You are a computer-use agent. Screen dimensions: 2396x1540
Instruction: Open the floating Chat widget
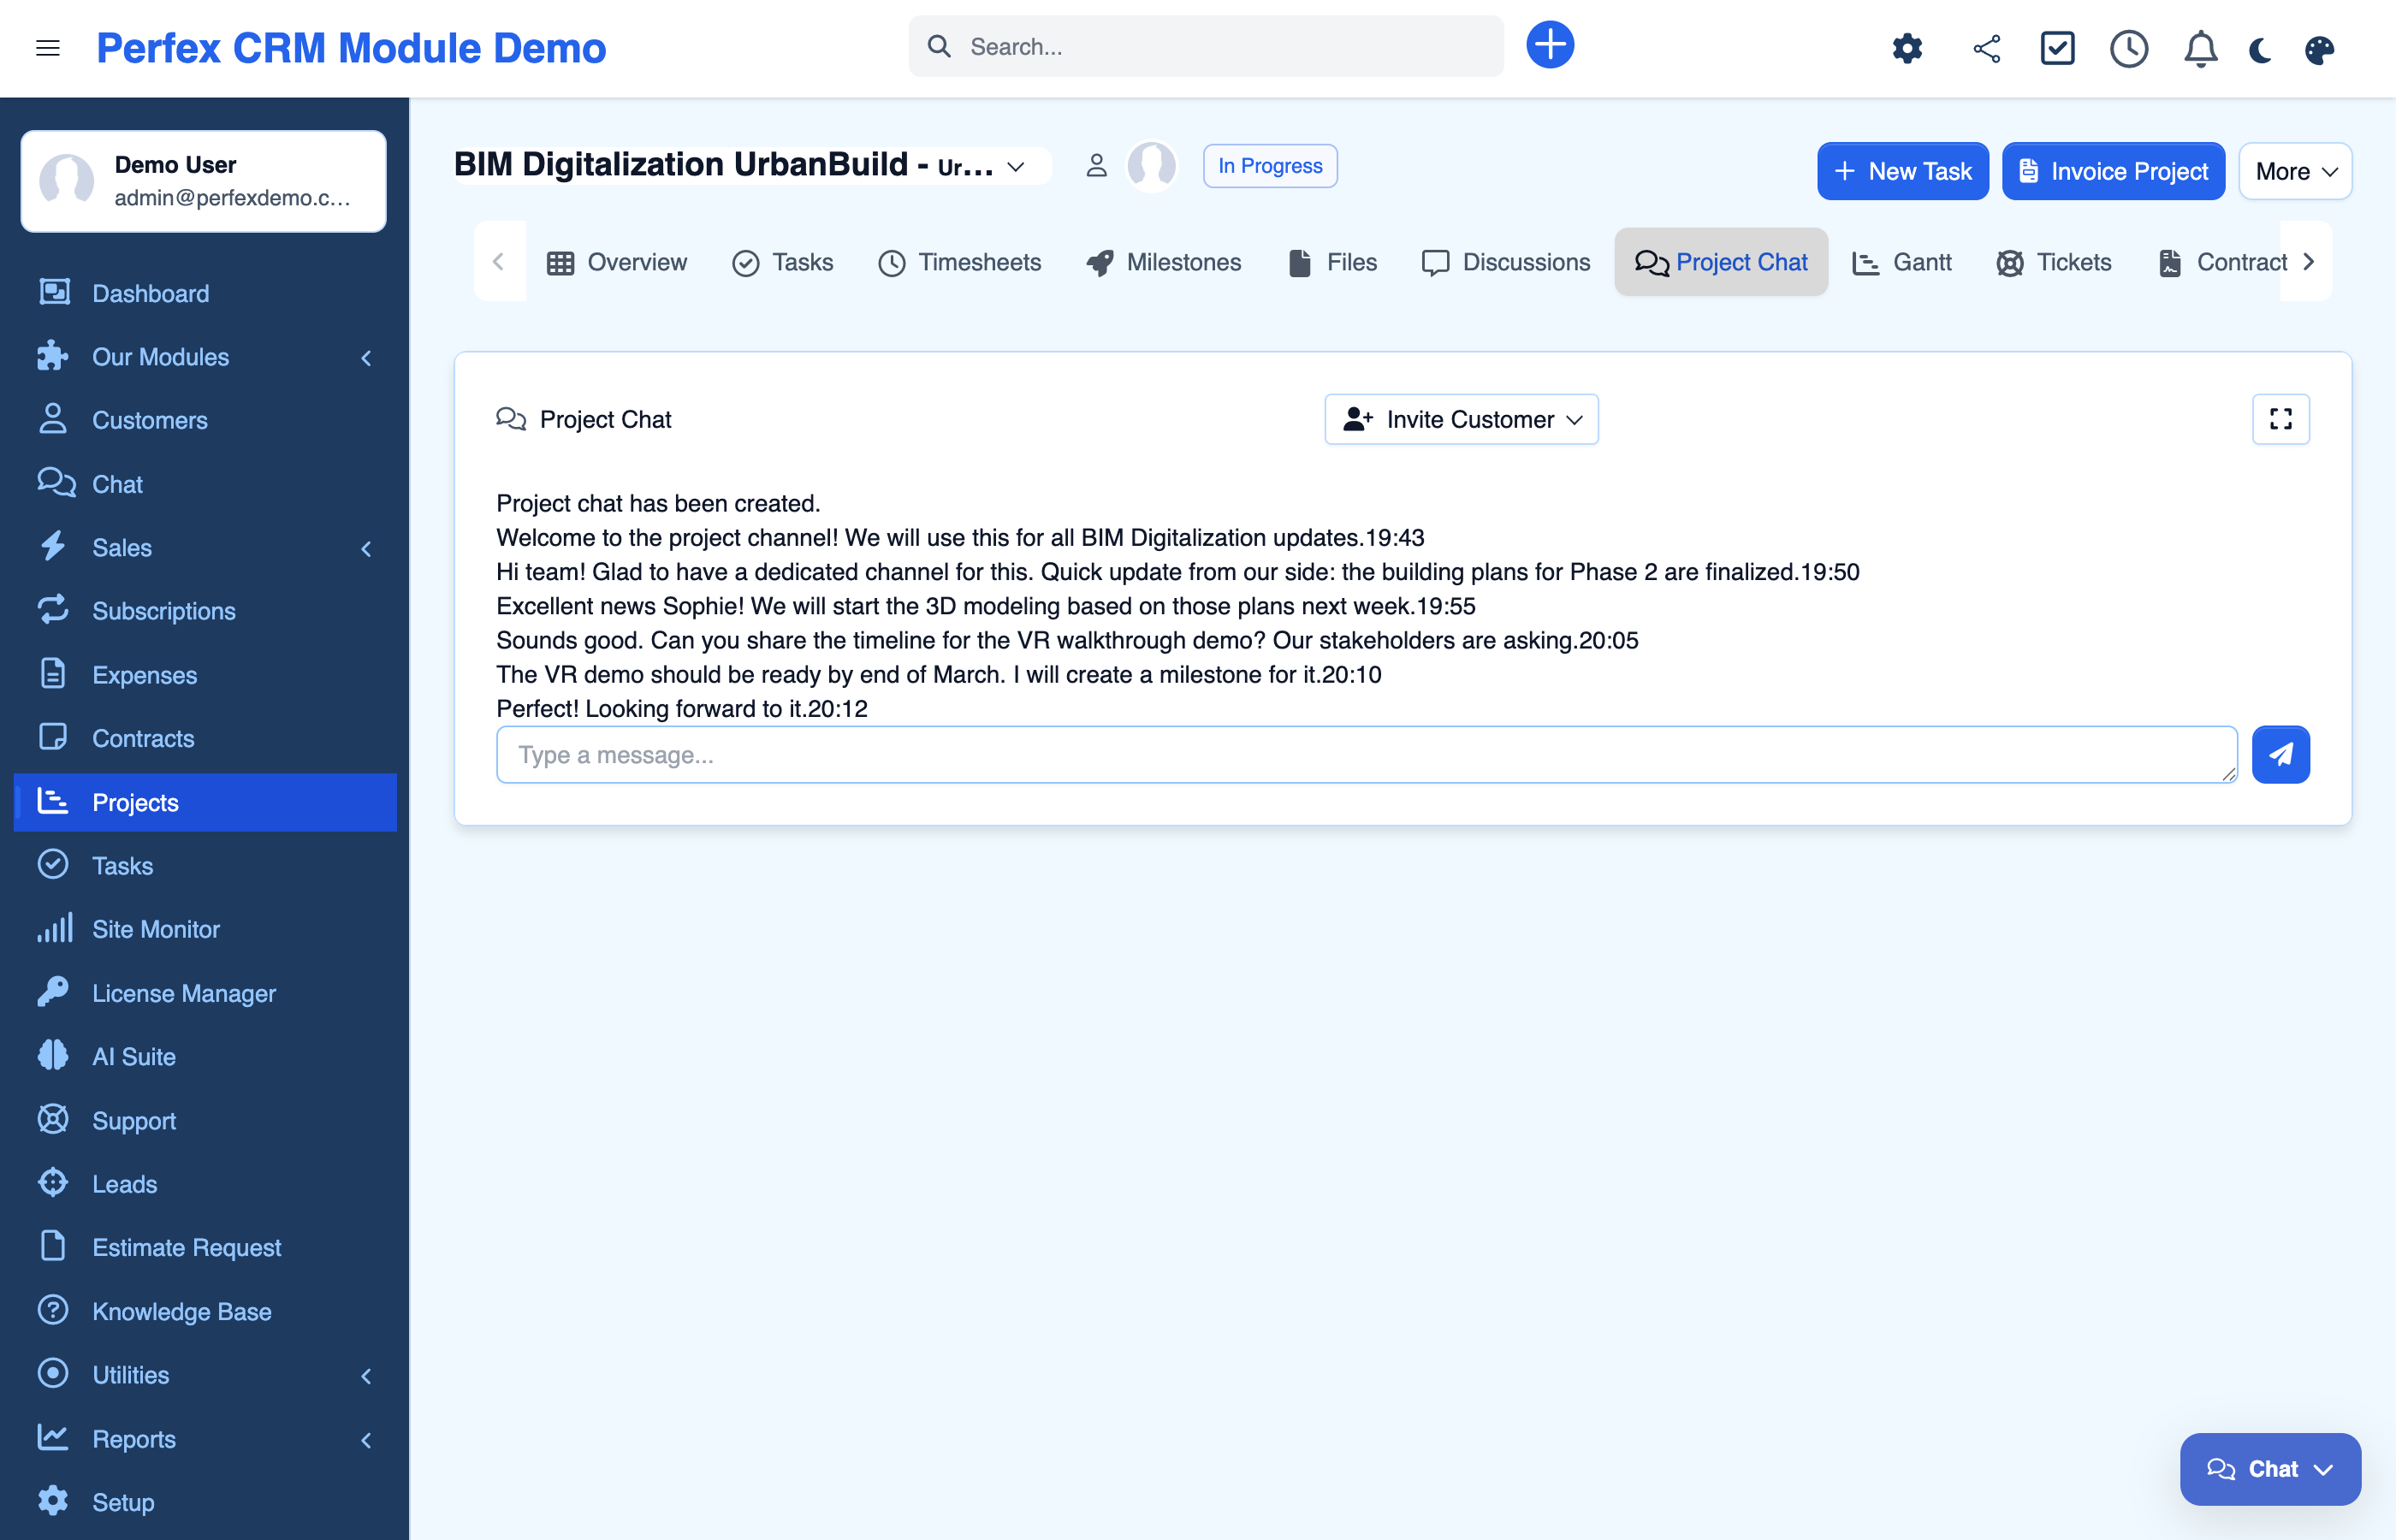(2270, 1468)
